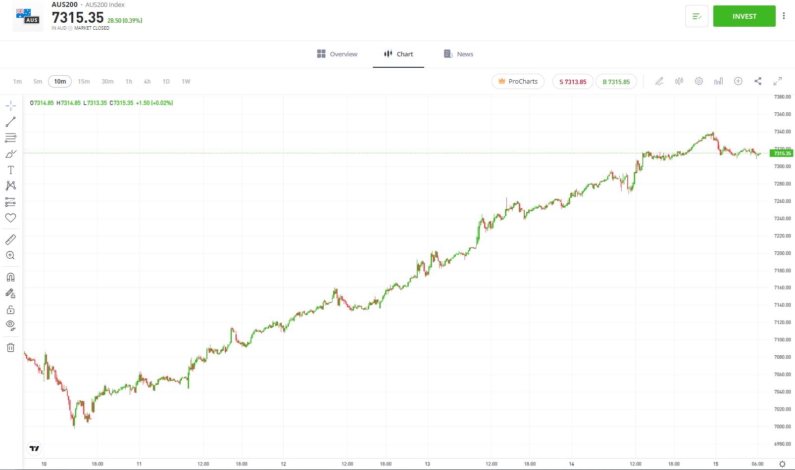Toggle stay in drawing mode
795x470 pixels.
11,293
